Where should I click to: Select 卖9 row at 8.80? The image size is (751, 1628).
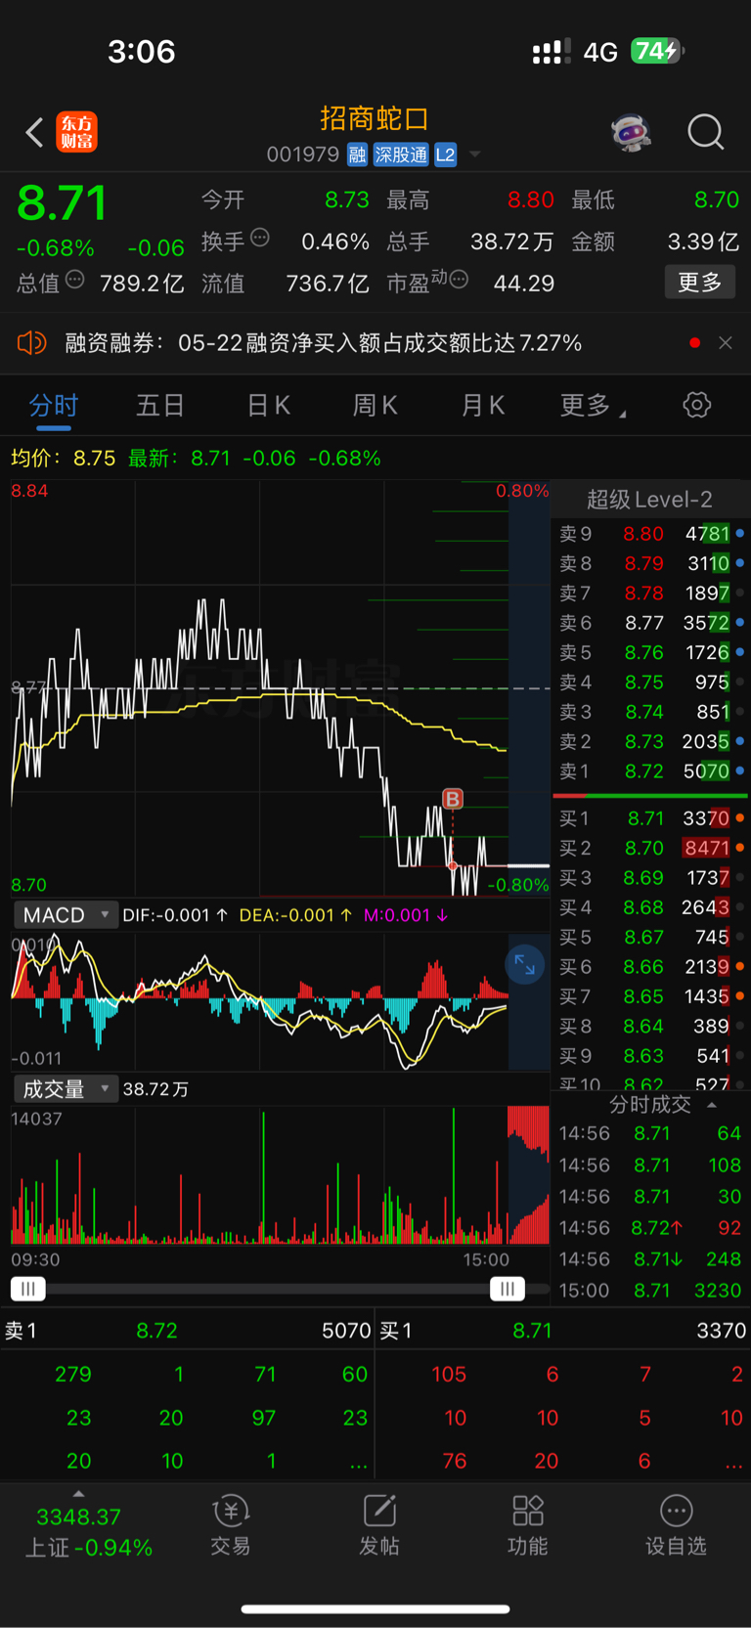click(x=651, y=534)
